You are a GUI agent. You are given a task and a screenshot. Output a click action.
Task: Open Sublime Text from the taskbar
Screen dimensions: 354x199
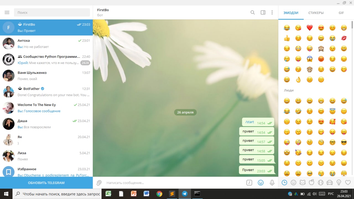[x=172, y=194]
